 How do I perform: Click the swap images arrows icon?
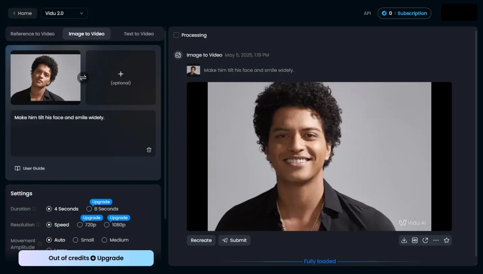83,78
